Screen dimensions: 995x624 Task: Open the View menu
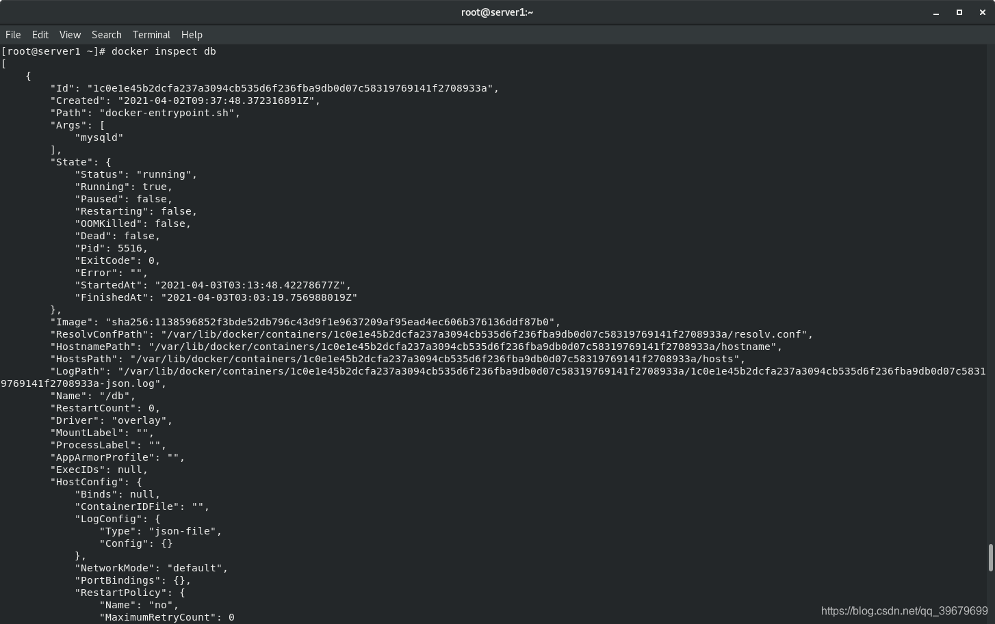pos(70,35)
